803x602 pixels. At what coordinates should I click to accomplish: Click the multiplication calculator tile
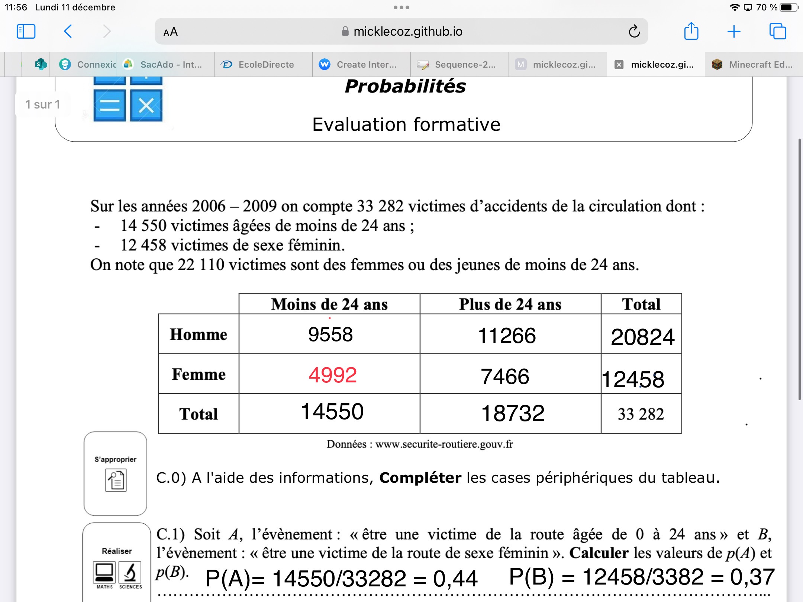(x=146, y=106)
